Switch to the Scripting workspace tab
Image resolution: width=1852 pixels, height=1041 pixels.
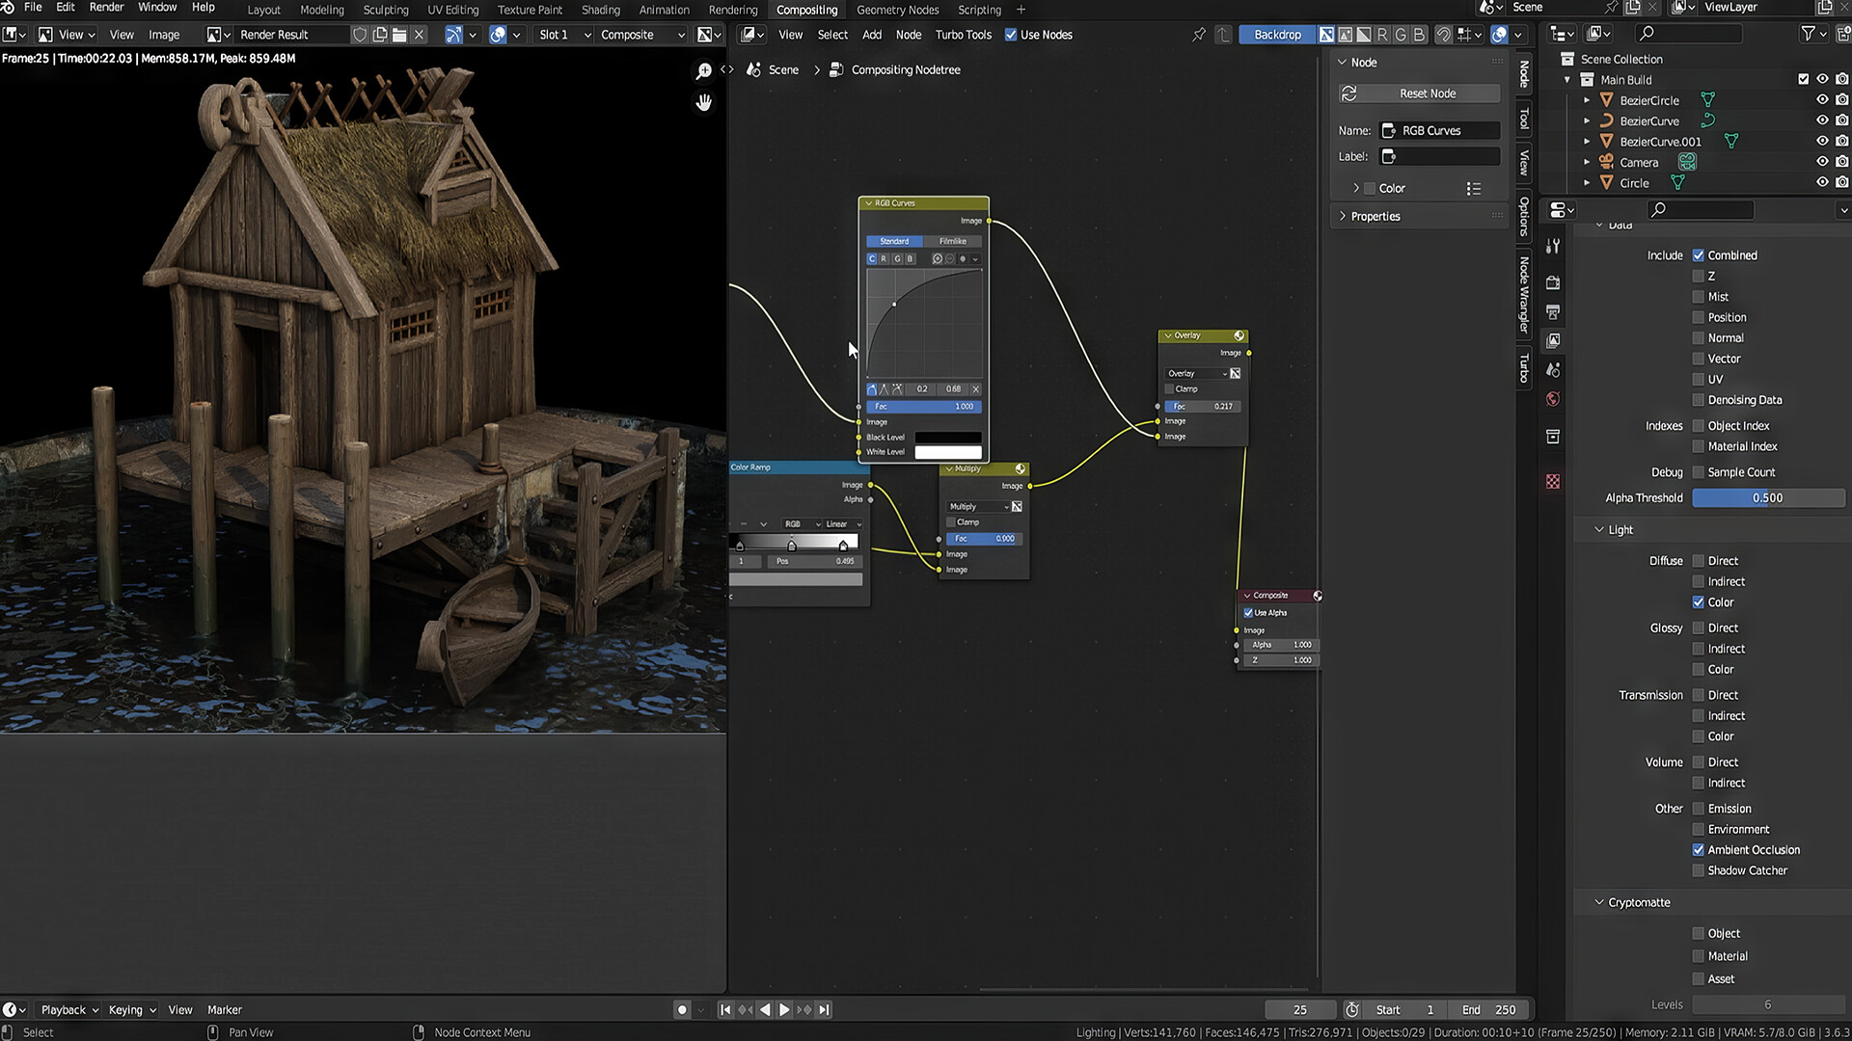(x=978, y=10)
